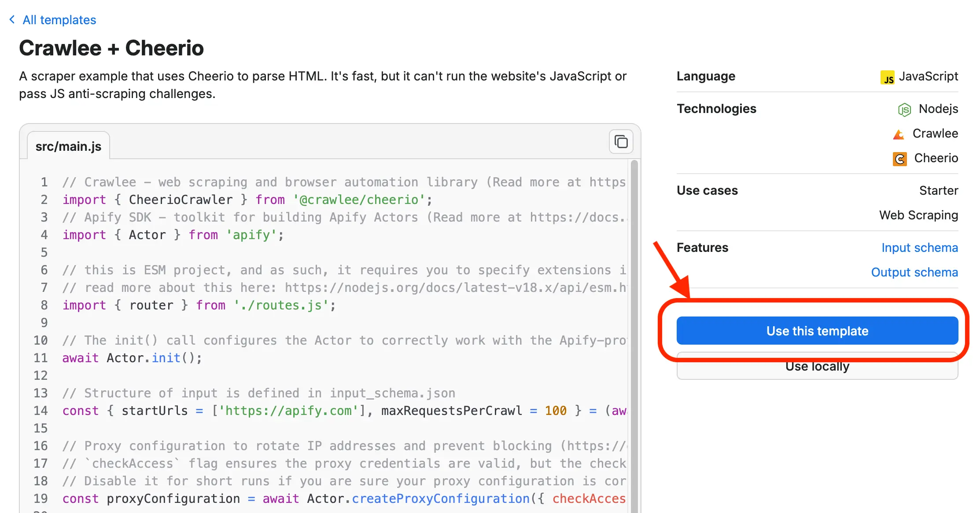The width and height of the screenshot is (973, 513).
Task: Click the Cheerio logo icon
Action: click(x=899, y=159)
